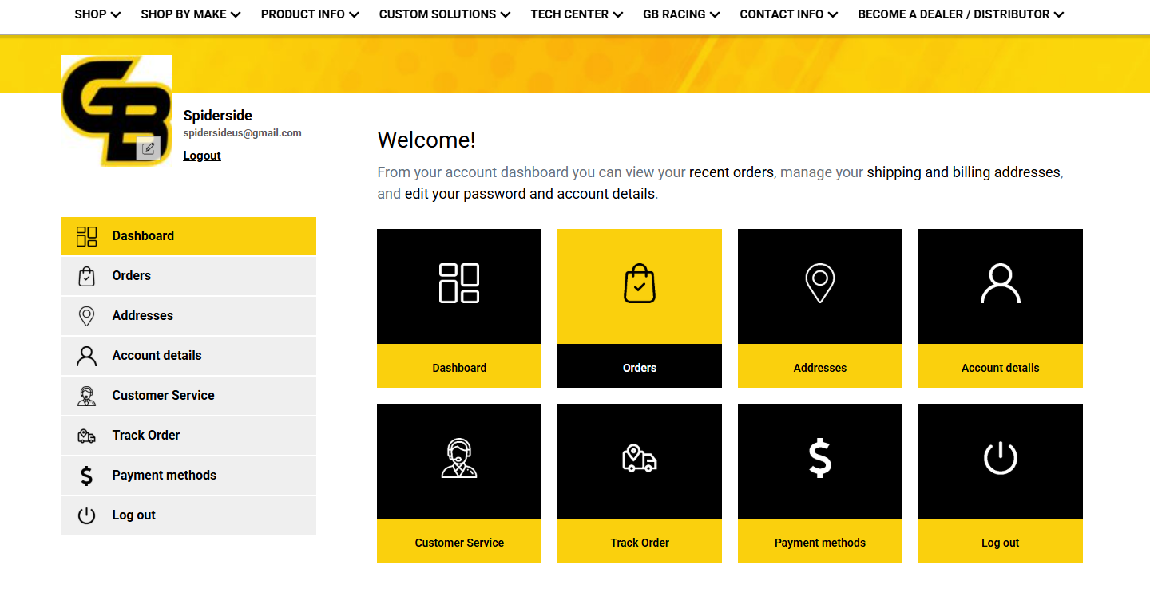
Task: Follow the 'recent orders' text link
Action: [x=731, y=172]
